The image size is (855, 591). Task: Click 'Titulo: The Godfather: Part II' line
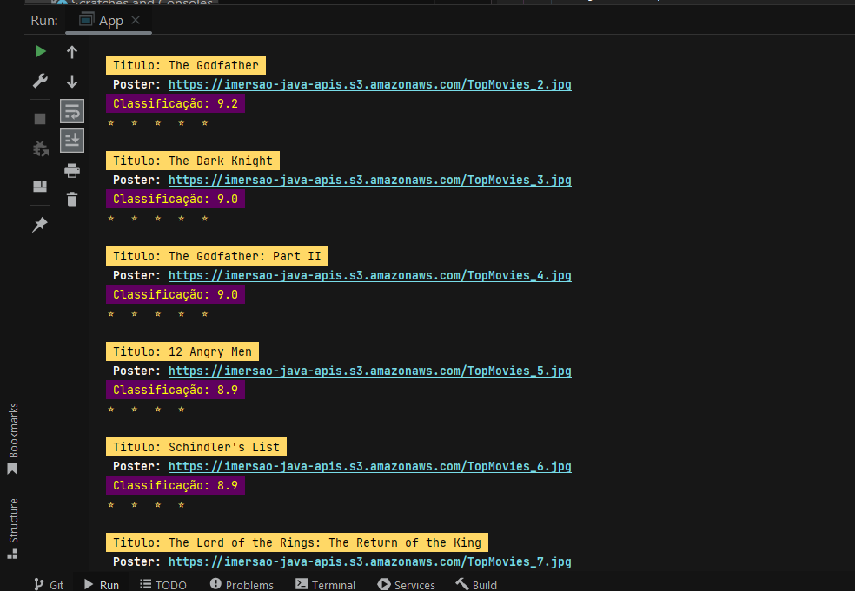point(217,256)
